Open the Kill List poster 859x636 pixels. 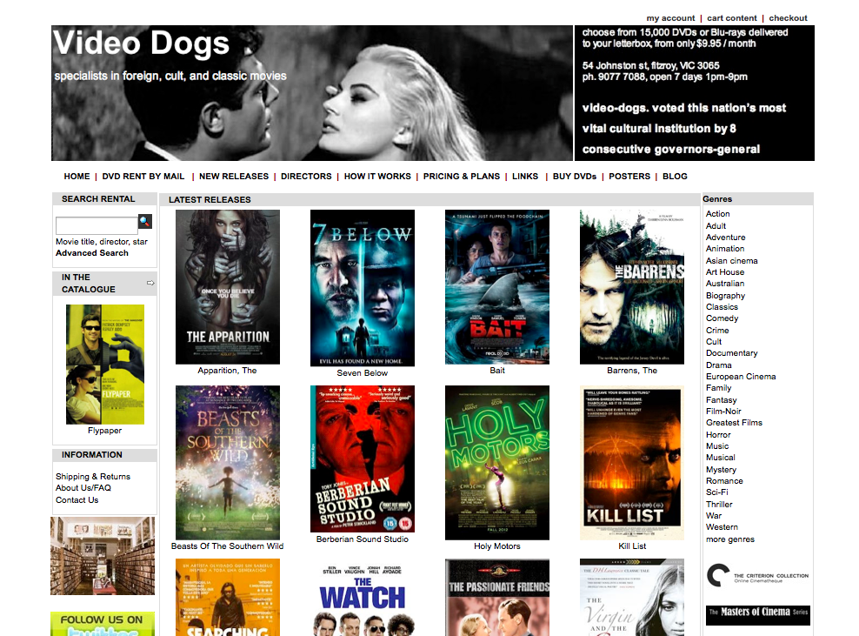[632, 463]
